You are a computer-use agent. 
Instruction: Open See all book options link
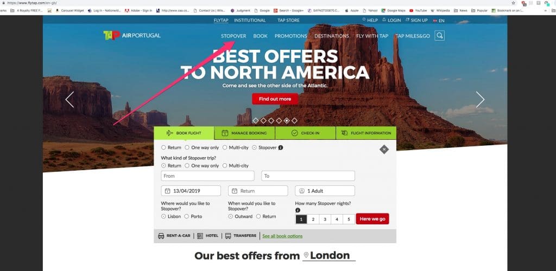pos(282,236)
